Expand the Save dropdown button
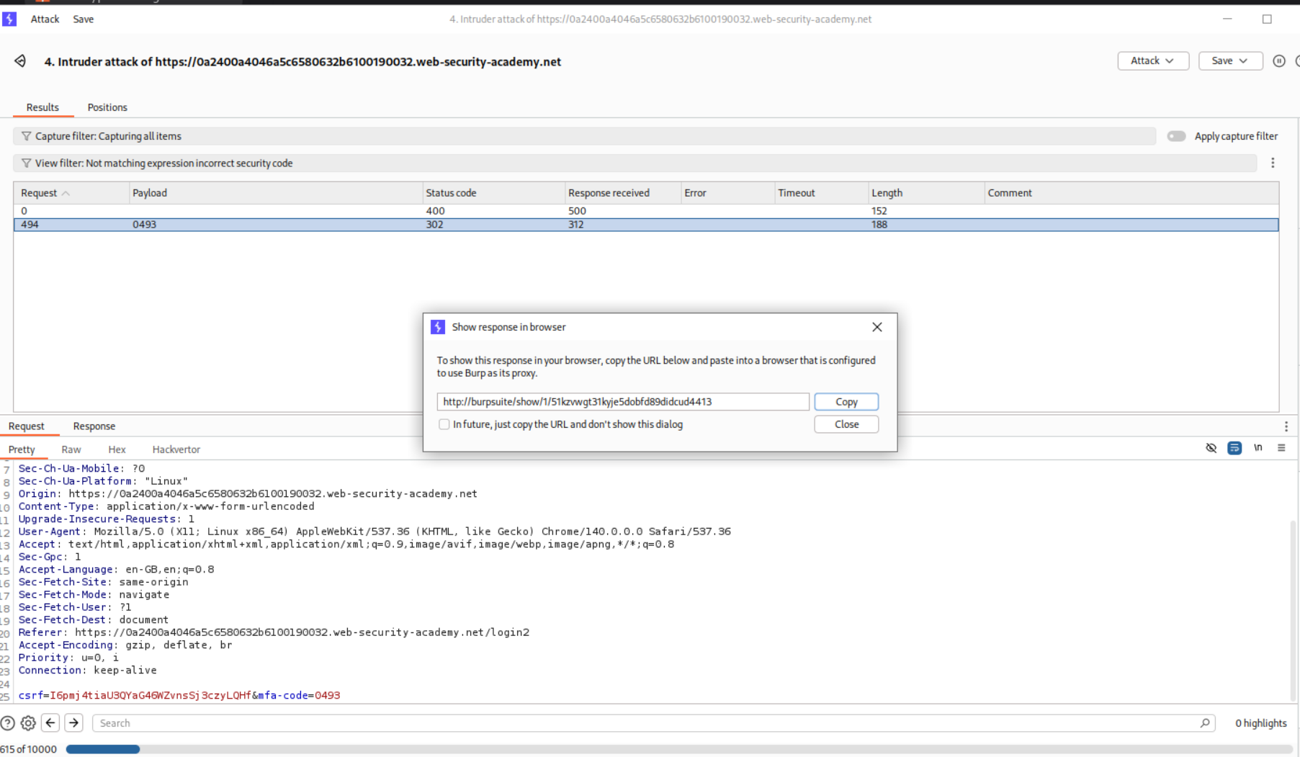The height and width of the screenshot is (757, 1300). [1229, 61]
